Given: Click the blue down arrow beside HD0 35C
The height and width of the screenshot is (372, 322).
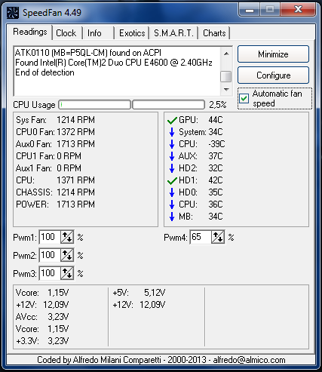Looking at the screenshot, I should pyautogui.click(x=172, y=192).
